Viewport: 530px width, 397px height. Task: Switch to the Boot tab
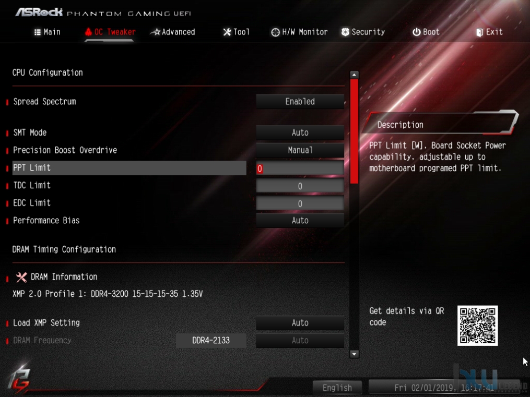[426, 32]
